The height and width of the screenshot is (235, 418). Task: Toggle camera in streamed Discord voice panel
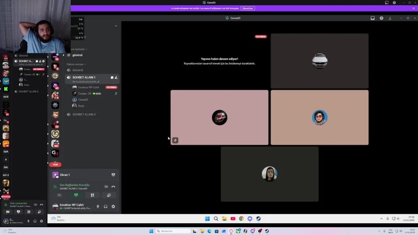pos(59,195)
